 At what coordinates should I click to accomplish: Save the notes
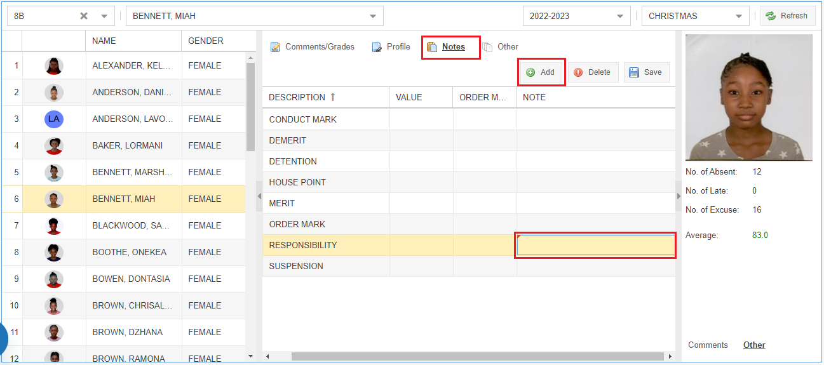(x=646, y=72)
